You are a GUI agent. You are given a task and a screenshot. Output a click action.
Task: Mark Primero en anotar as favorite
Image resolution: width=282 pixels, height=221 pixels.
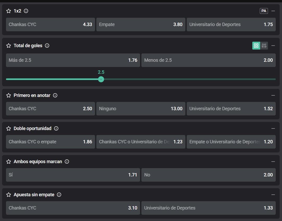(x=9, y=95)
